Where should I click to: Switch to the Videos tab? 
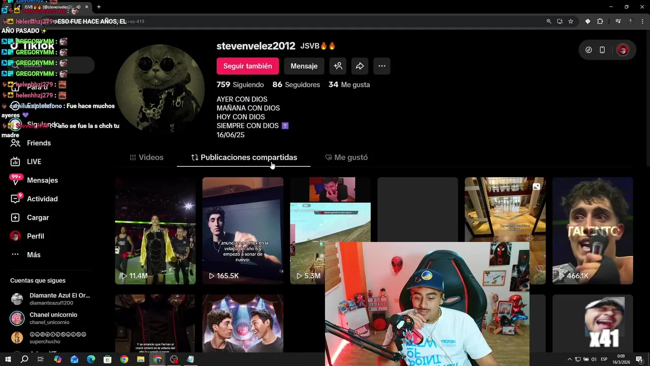tap(147, 158)
